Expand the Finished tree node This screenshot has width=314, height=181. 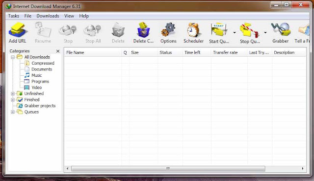(x=13, y=100)
